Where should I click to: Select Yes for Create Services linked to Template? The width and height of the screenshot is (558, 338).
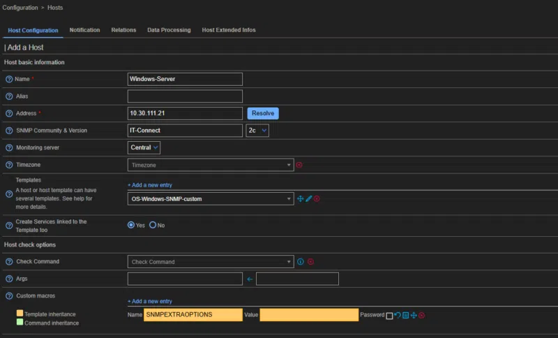(131, 225)
